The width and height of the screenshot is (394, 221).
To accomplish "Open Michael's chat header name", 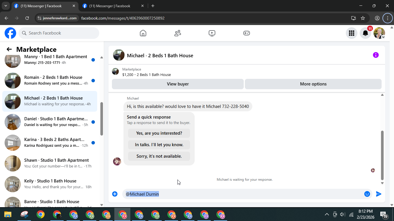I will [x=160, y=56].
